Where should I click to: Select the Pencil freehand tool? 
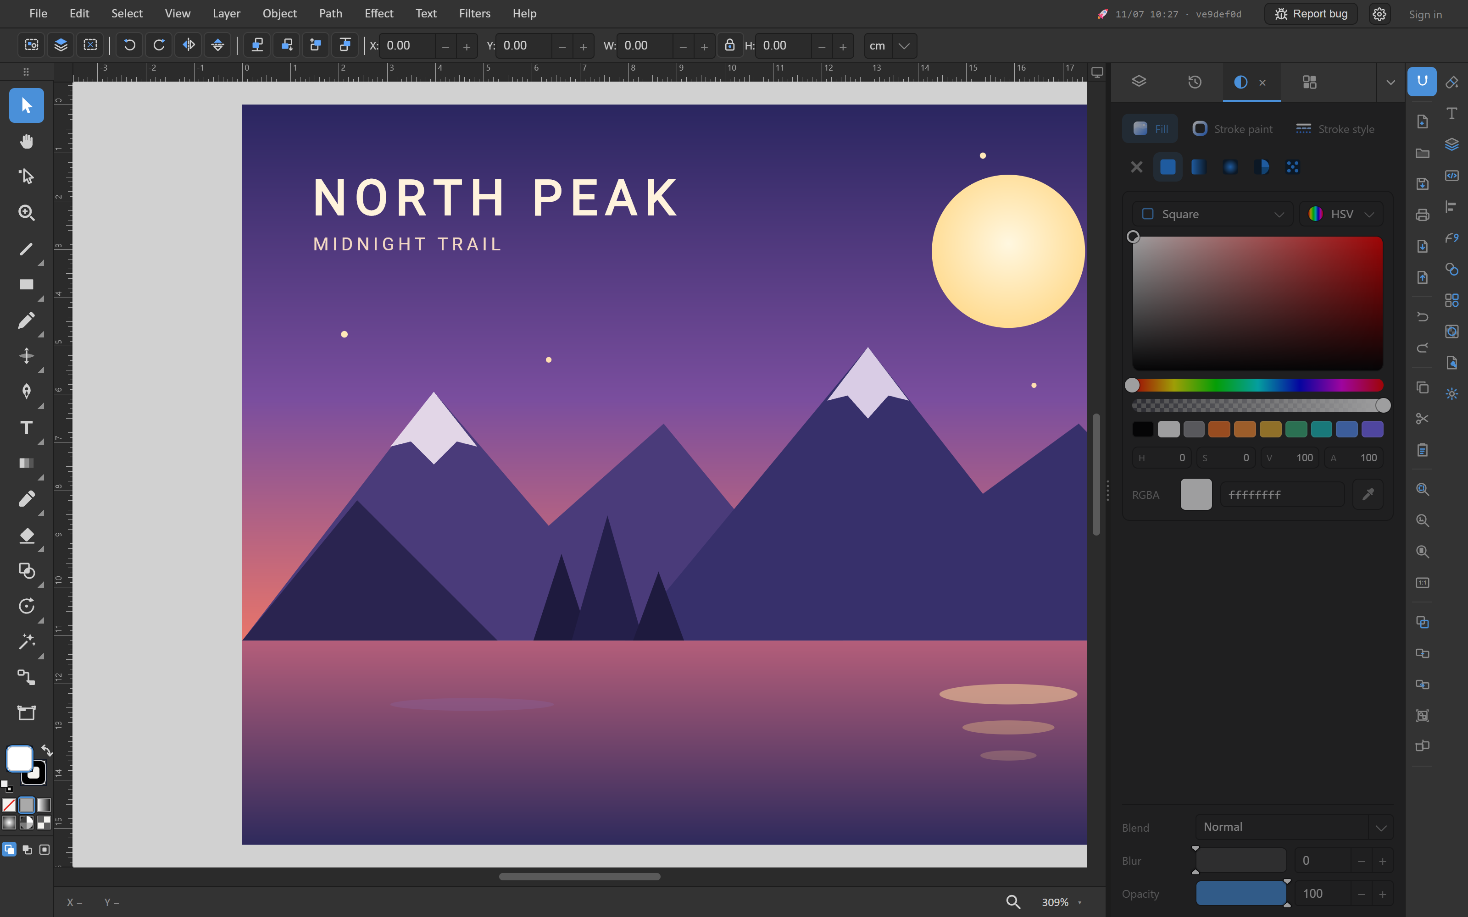(x=26, y=320)
